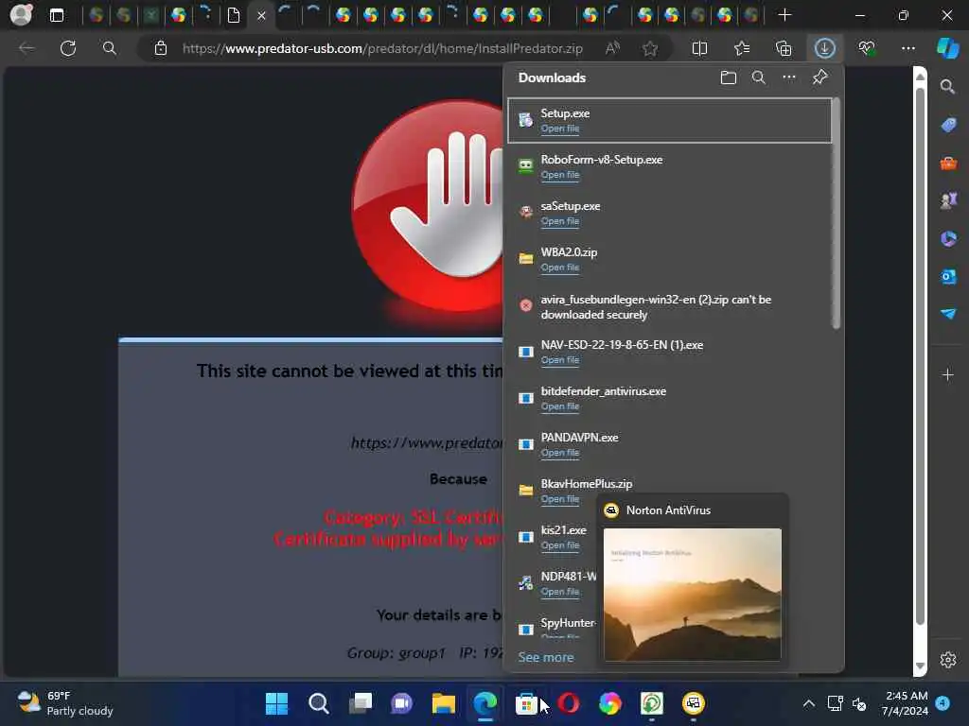Click the Downloads panel scrollbar

click(x=836, y=213)
